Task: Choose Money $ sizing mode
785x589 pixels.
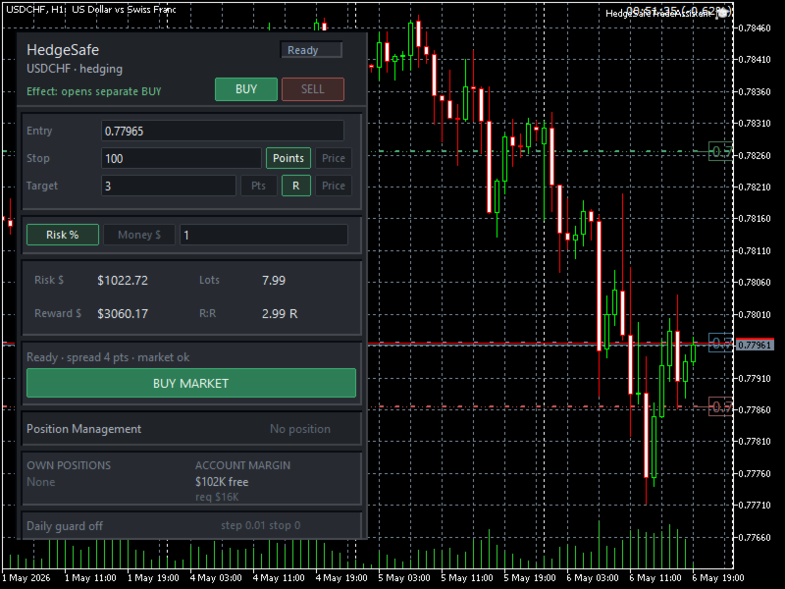Action: point(139,235)
